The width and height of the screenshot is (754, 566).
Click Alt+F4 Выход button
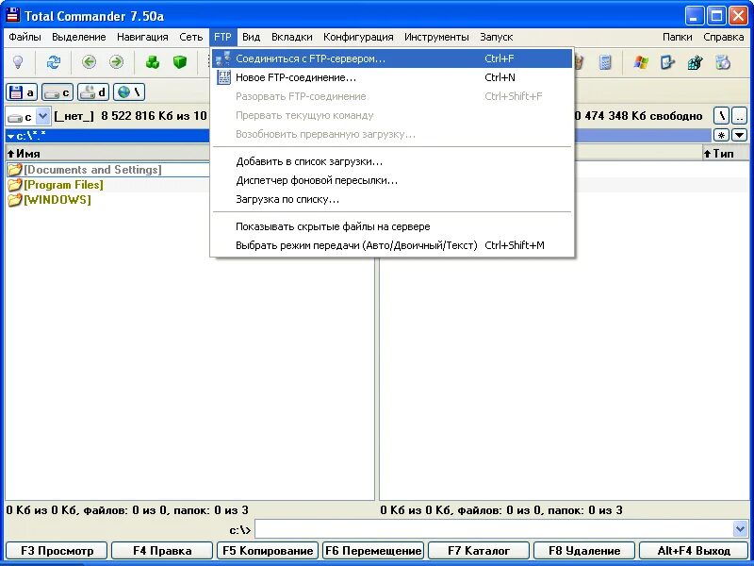[x=694, y=551]
